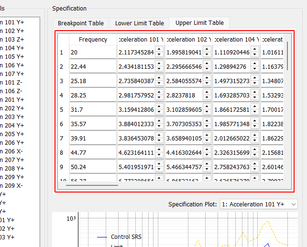Screen dimensions: 307x247
Task: Increment the 3.658940105 value with up arrow
Action: (x=207, y=135)
